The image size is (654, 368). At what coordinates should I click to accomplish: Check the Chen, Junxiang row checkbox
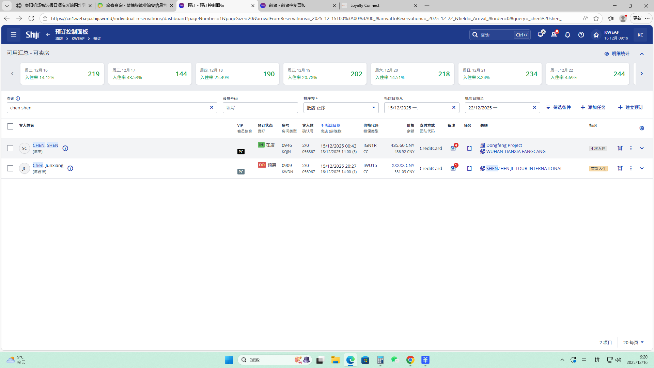click(x=10, y=168)
